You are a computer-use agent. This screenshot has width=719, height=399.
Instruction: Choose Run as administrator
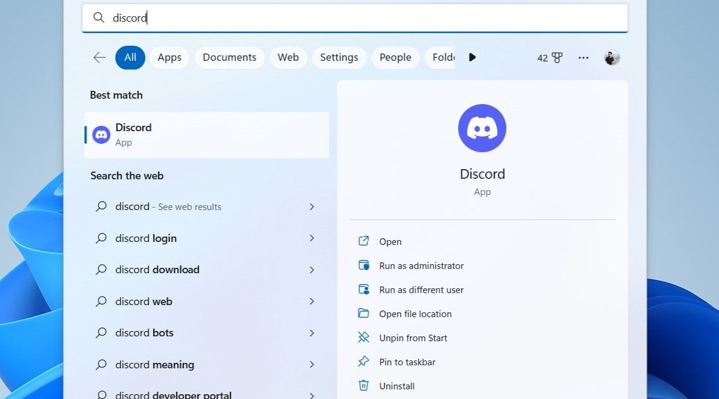click(x=421, y=265)
